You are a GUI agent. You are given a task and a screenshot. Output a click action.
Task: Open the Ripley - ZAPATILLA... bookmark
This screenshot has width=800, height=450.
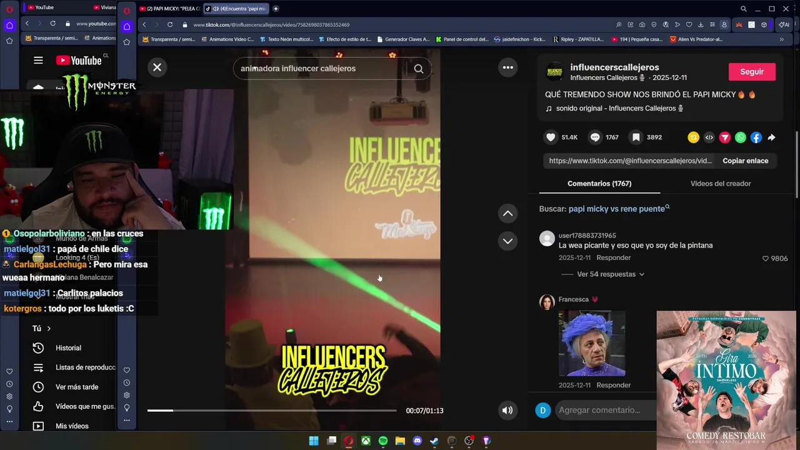579,39
